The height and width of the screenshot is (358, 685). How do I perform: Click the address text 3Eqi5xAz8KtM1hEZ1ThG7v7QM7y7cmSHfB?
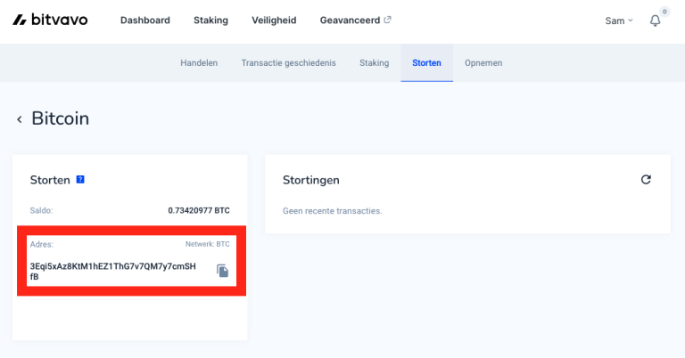112,272
